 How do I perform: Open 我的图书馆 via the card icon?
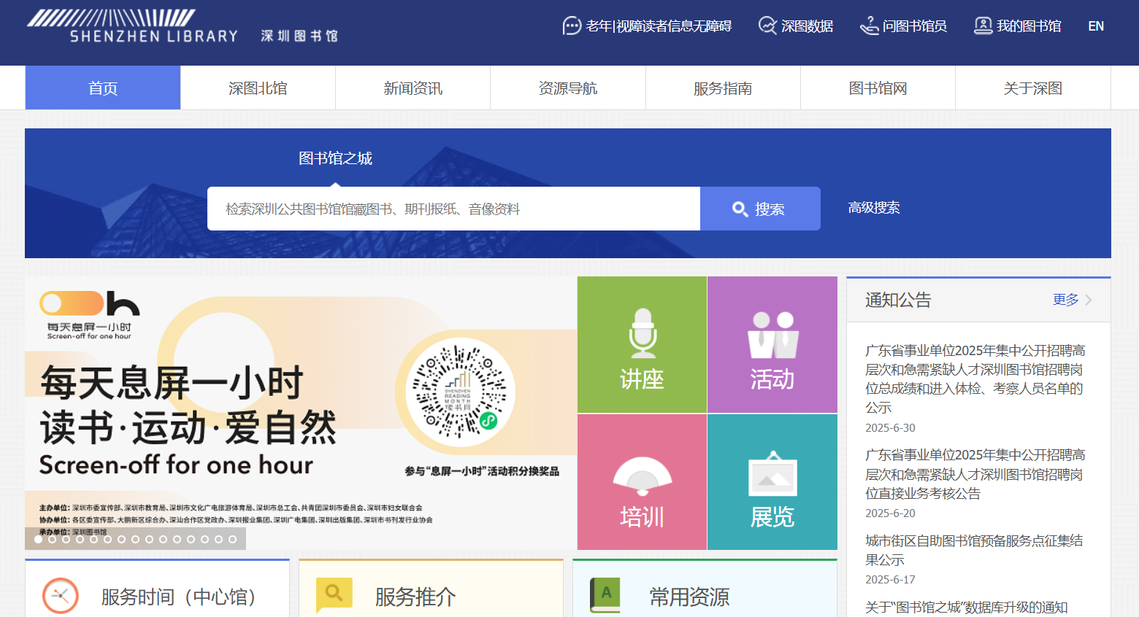point(982,24)
